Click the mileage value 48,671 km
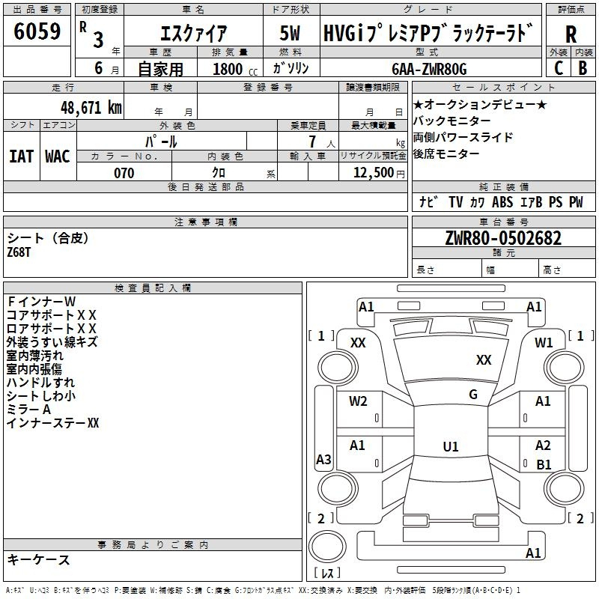Viewport: 599px width, 599px height. [91, 108]
